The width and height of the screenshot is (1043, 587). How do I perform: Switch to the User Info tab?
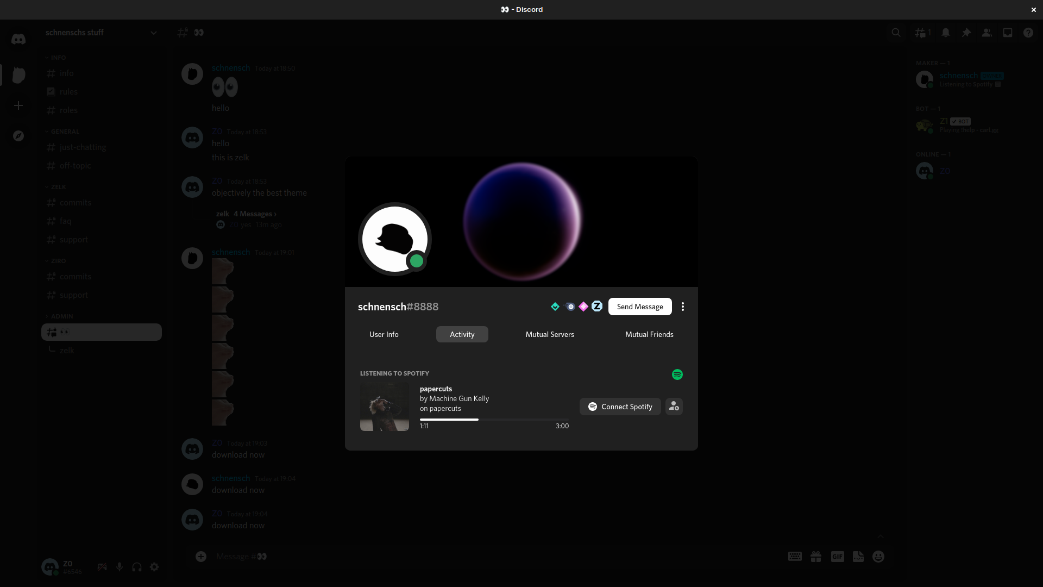click(x=384, y=334)
